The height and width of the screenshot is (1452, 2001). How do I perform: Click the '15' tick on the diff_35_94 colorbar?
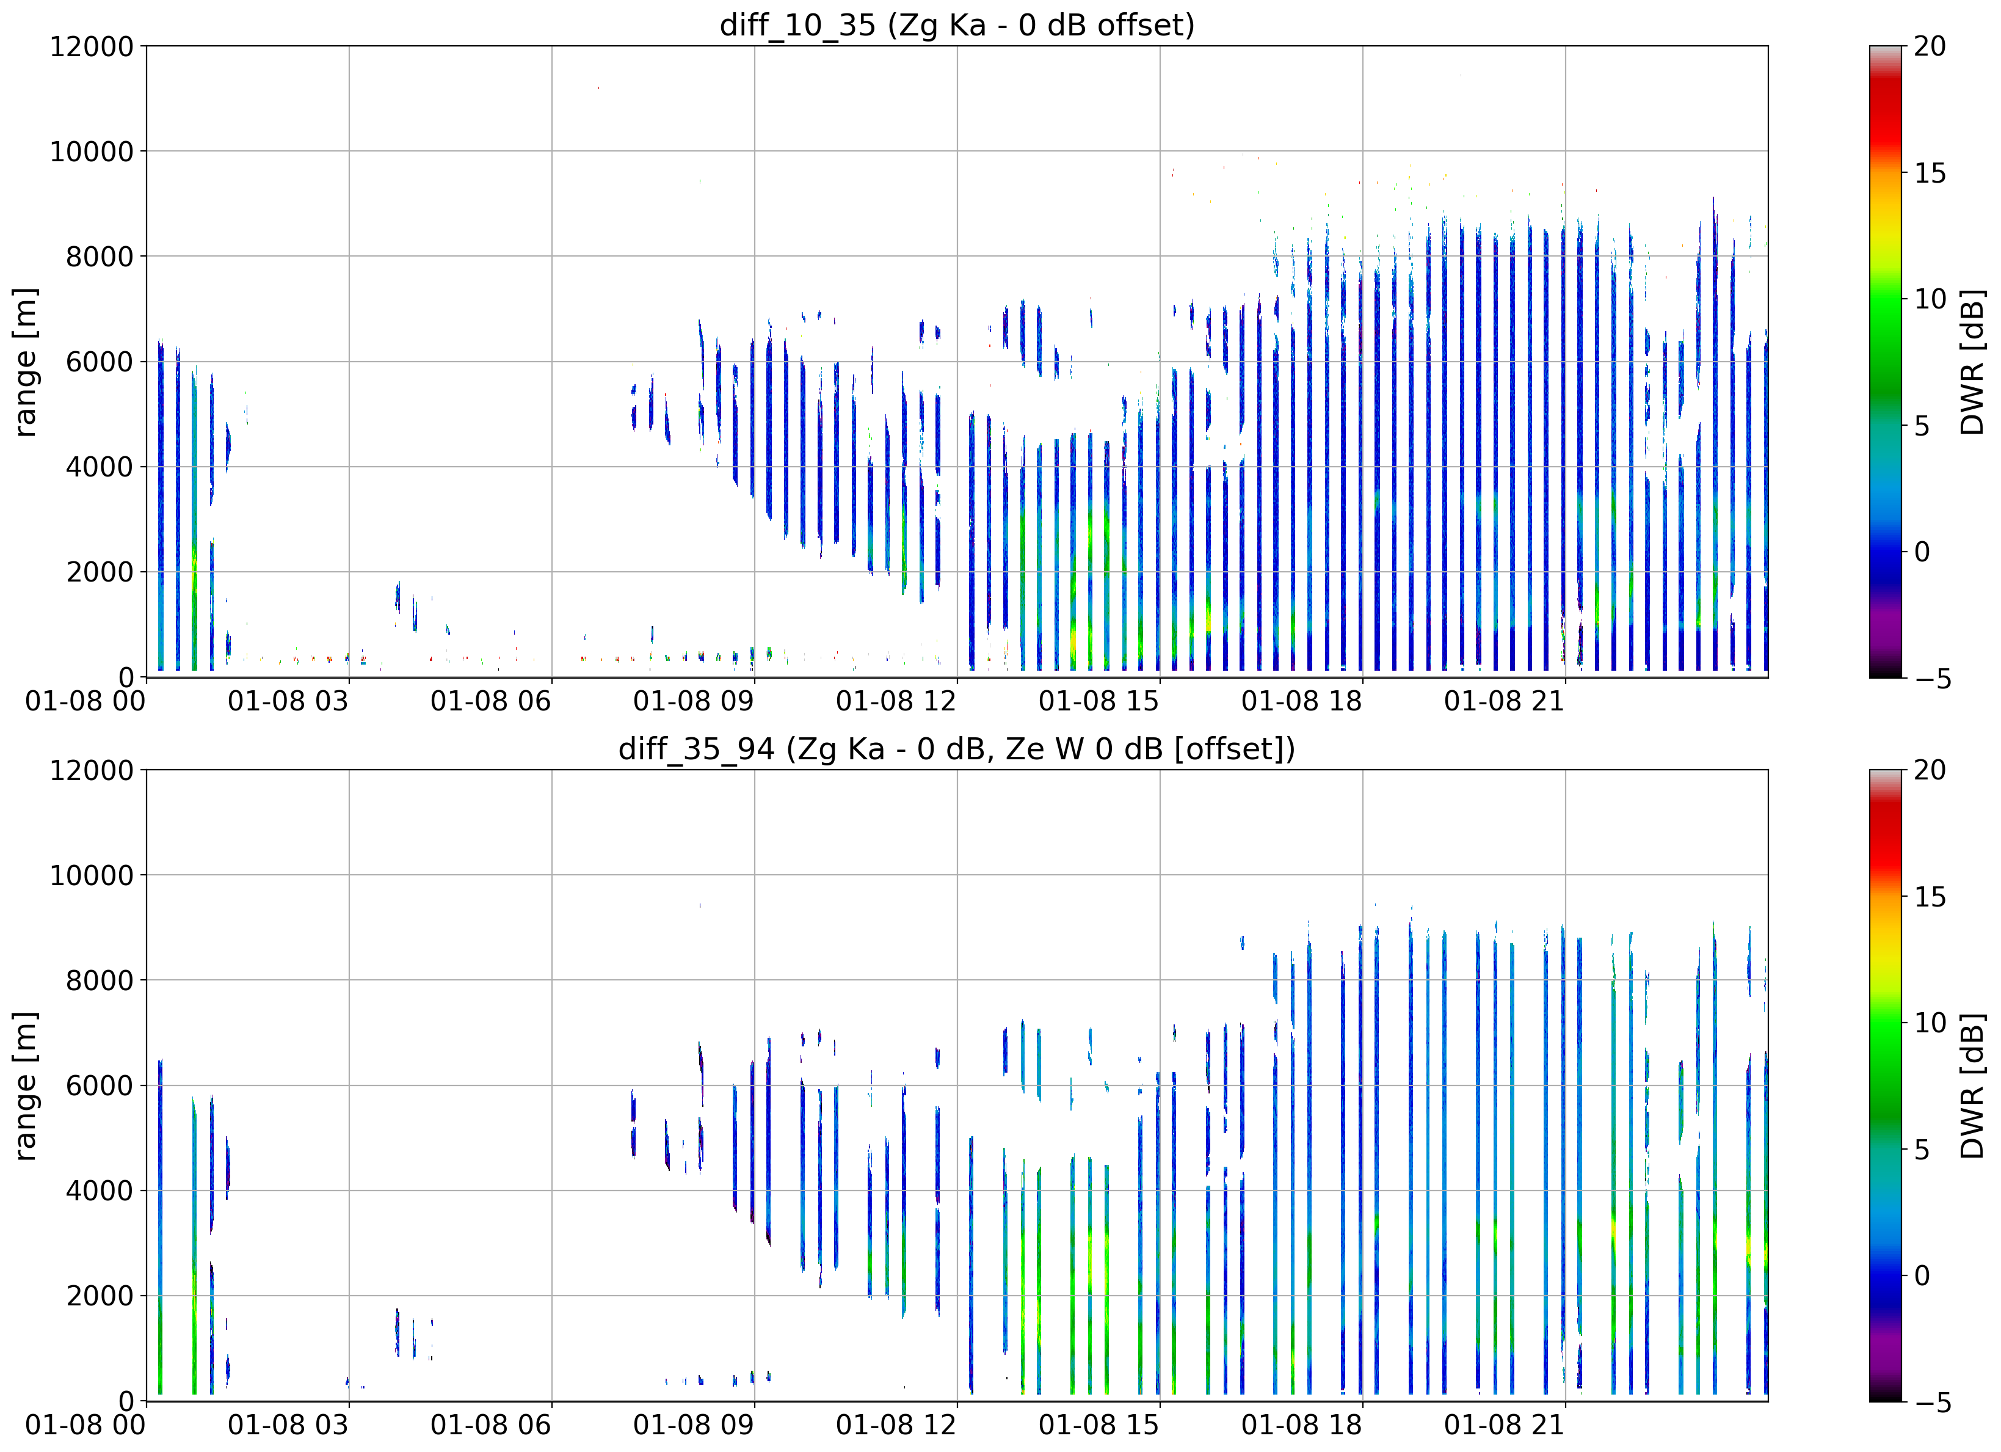(1930, 897)
